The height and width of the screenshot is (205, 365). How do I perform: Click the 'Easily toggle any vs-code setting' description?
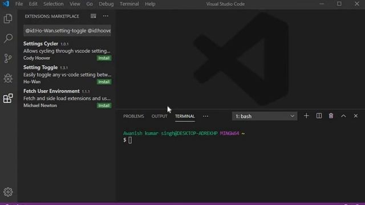tap(67, 75)
